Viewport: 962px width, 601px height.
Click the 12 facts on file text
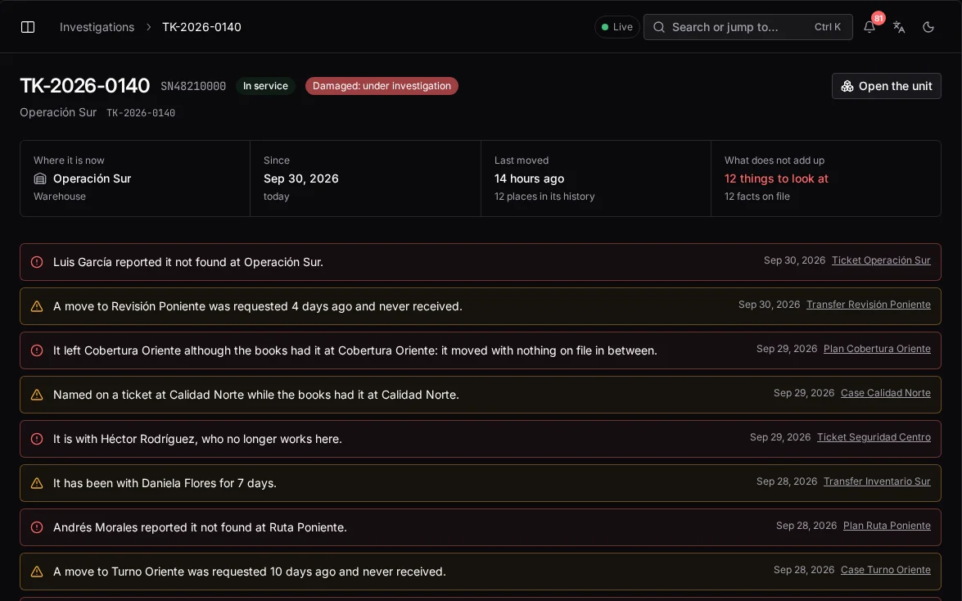pos(757,197)
